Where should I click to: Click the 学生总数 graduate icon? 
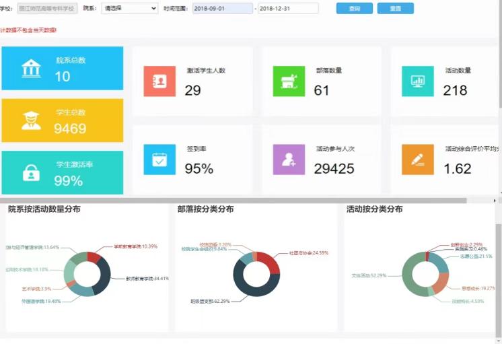(x=30, y=121)
